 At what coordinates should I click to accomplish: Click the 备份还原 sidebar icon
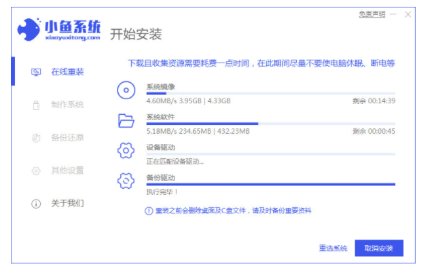36,138
